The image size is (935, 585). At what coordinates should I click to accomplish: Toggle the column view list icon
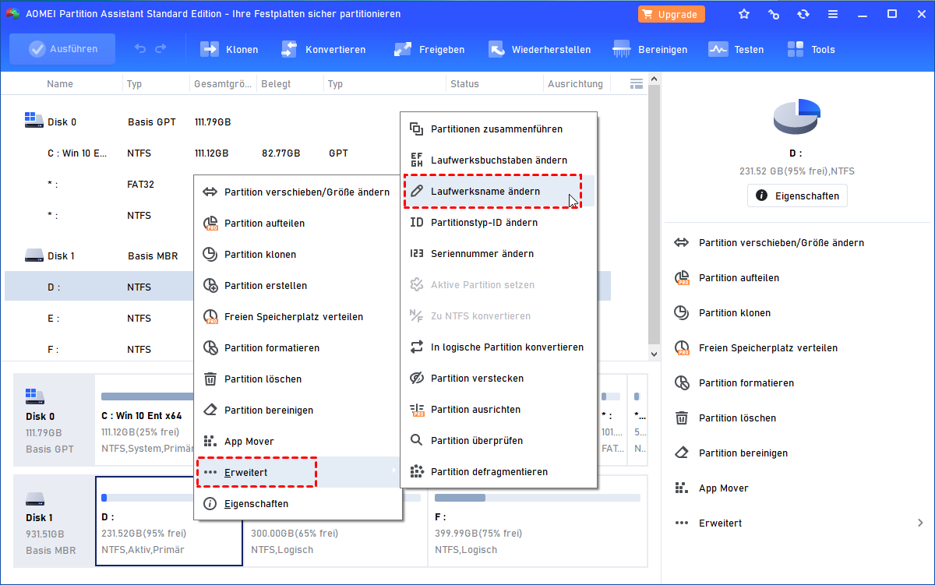(x=636, y=83)
